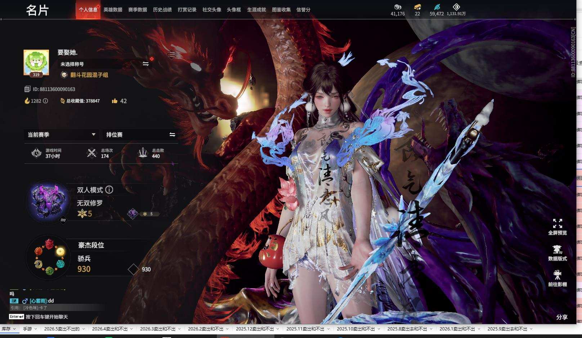Open the 个人信息 tab
Image resolution: width=582 pixels, height=338 pixels.
(x=88, y=10)
